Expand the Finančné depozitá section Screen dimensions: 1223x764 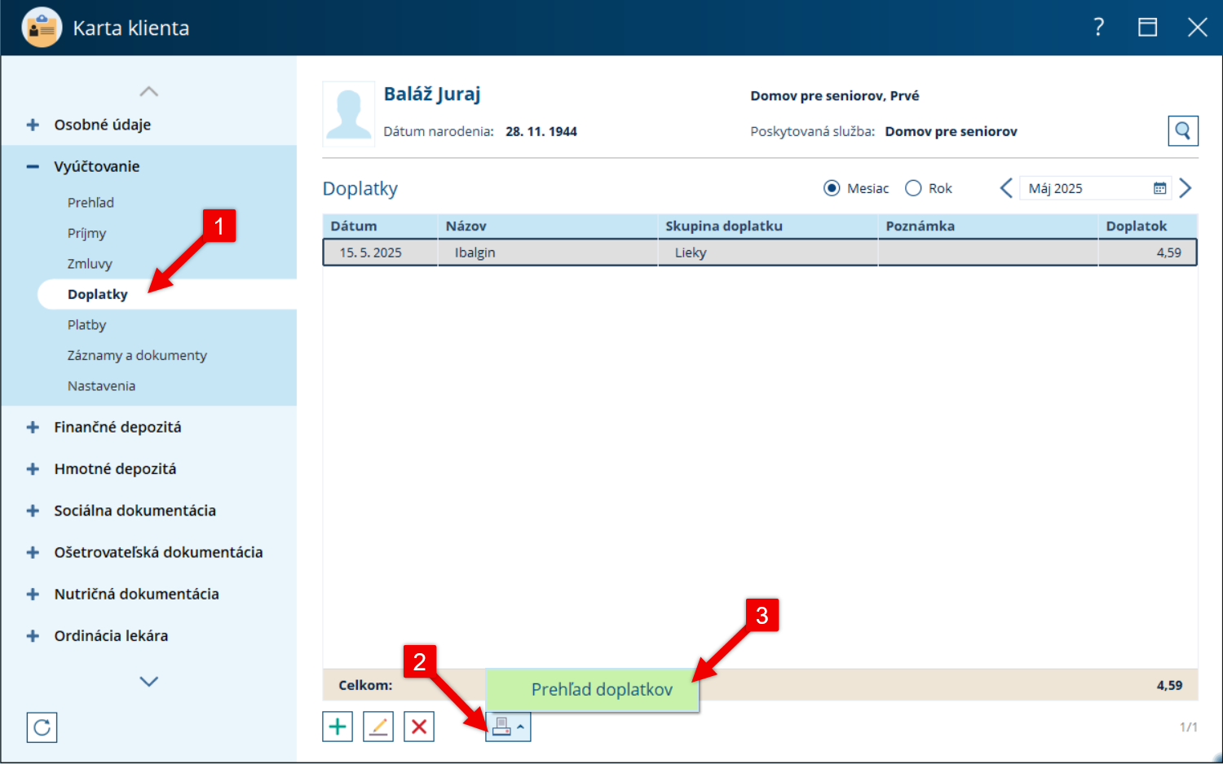pyautogui.click(x=33, y=427)
